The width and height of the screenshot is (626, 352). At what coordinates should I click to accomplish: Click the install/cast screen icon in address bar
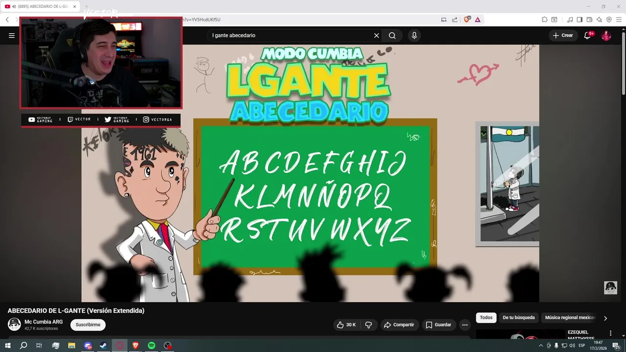click(444, 20)
